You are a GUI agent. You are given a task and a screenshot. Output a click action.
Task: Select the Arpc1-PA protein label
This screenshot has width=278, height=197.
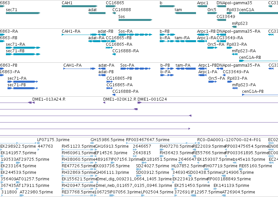pos(208,72)
